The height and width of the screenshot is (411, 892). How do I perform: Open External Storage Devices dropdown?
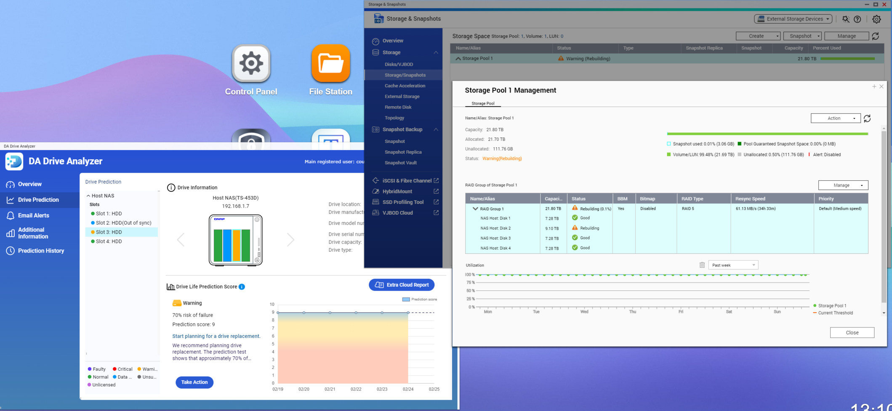pos(793,19)
